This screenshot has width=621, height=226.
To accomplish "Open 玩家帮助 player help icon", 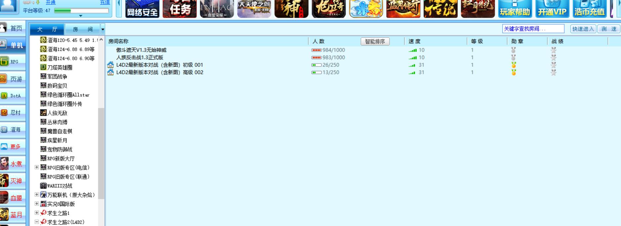I will click(x=515, y=9).
